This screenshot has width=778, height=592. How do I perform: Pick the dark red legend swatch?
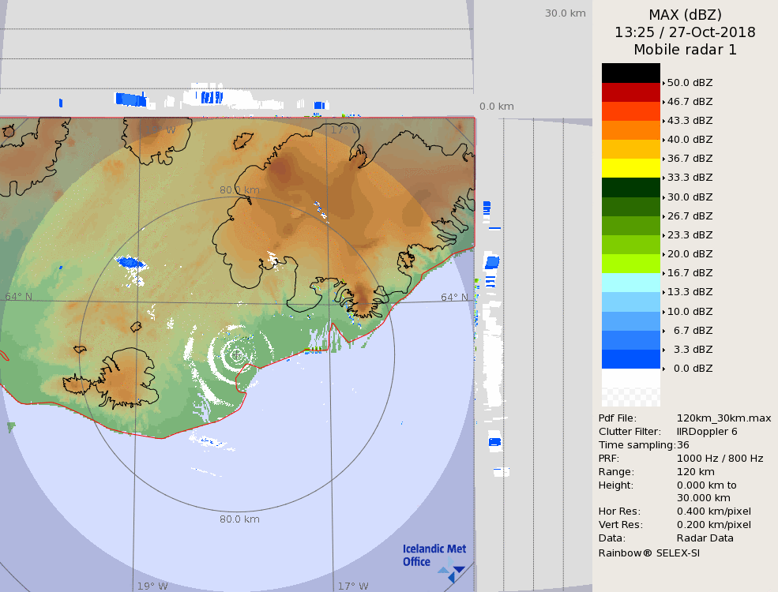coord(630,92)
